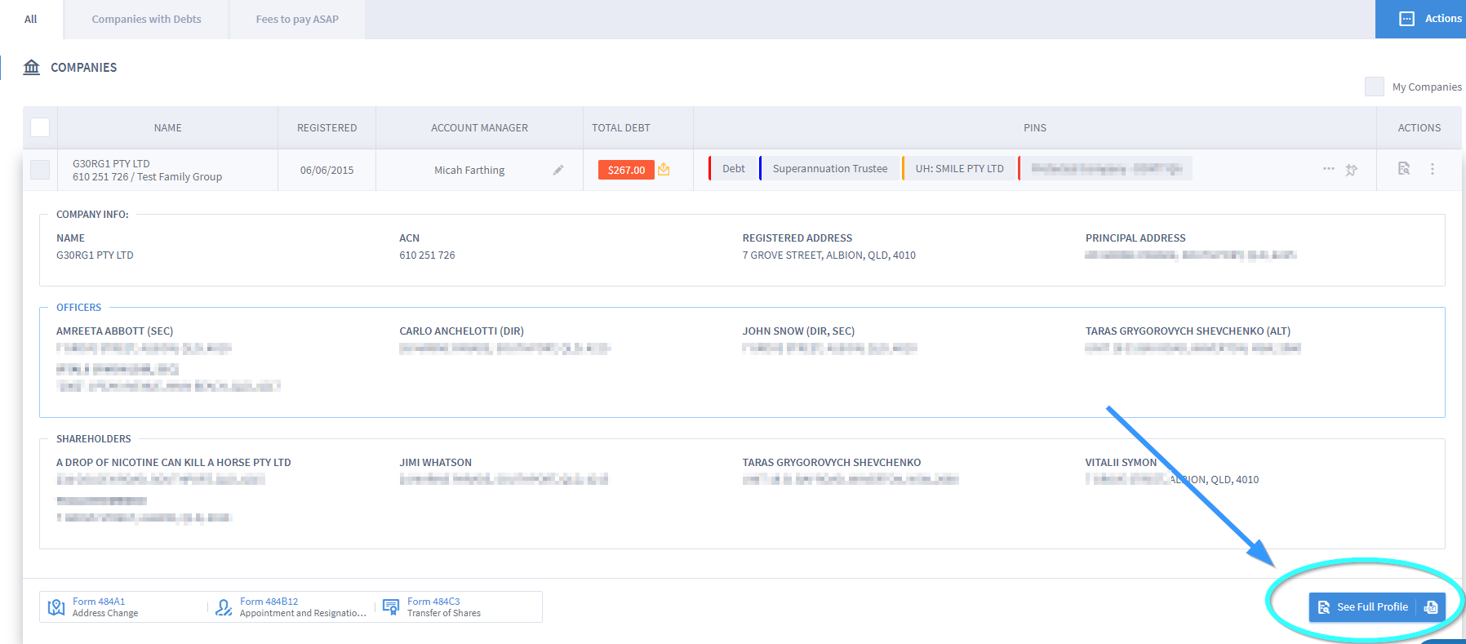Show more pins via horizontal ellipsis

(x=1329, y=169)
